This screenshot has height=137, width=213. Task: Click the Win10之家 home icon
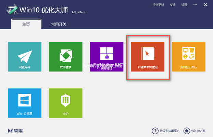(x=187, y=131)
